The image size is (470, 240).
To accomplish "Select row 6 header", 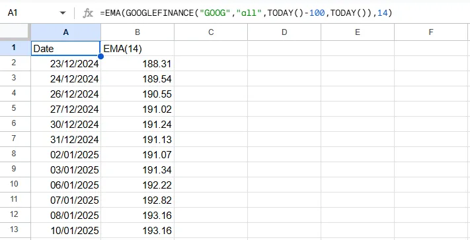I will [x=15, y=124].
